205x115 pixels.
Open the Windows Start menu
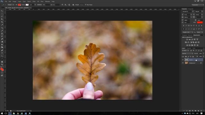point(2,113)
